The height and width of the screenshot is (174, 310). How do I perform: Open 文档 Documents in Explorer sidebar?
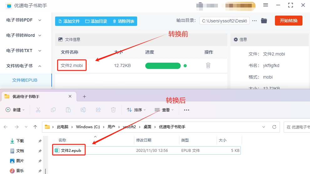click(20, 151)
